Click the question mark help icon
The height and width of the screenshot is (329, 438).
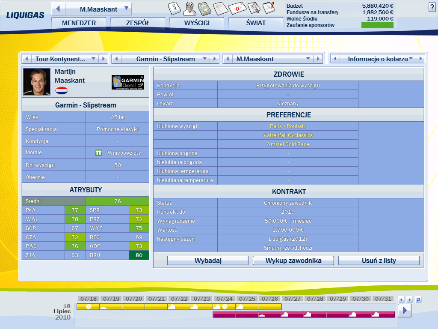click(432, 7)
